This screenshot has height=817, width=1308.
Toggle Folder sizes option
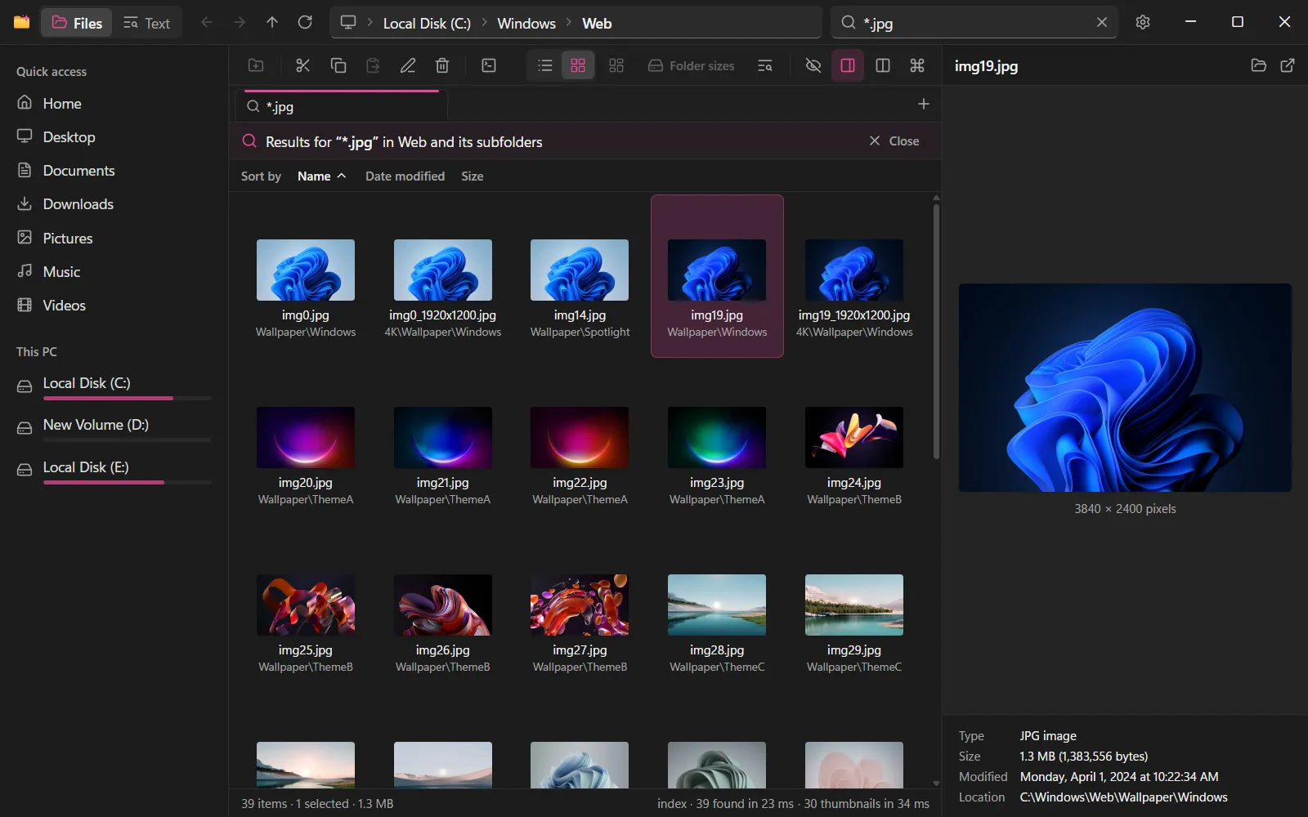(691, 65)
